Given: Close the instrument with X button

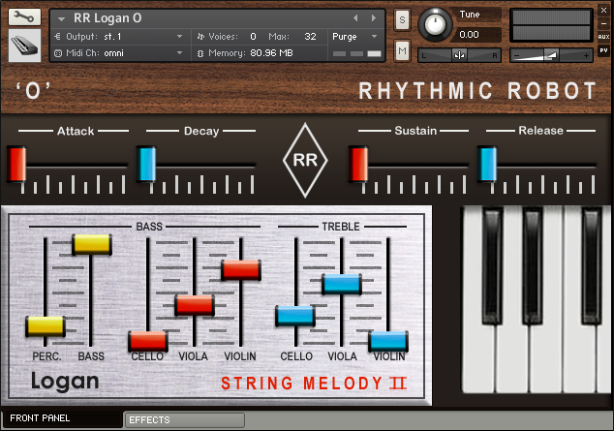Looking at the screenshot, I should point(603,11).
